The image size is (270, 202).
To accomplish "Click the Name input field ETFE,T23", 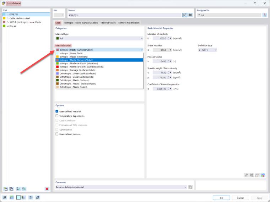I will pos(125,15).
